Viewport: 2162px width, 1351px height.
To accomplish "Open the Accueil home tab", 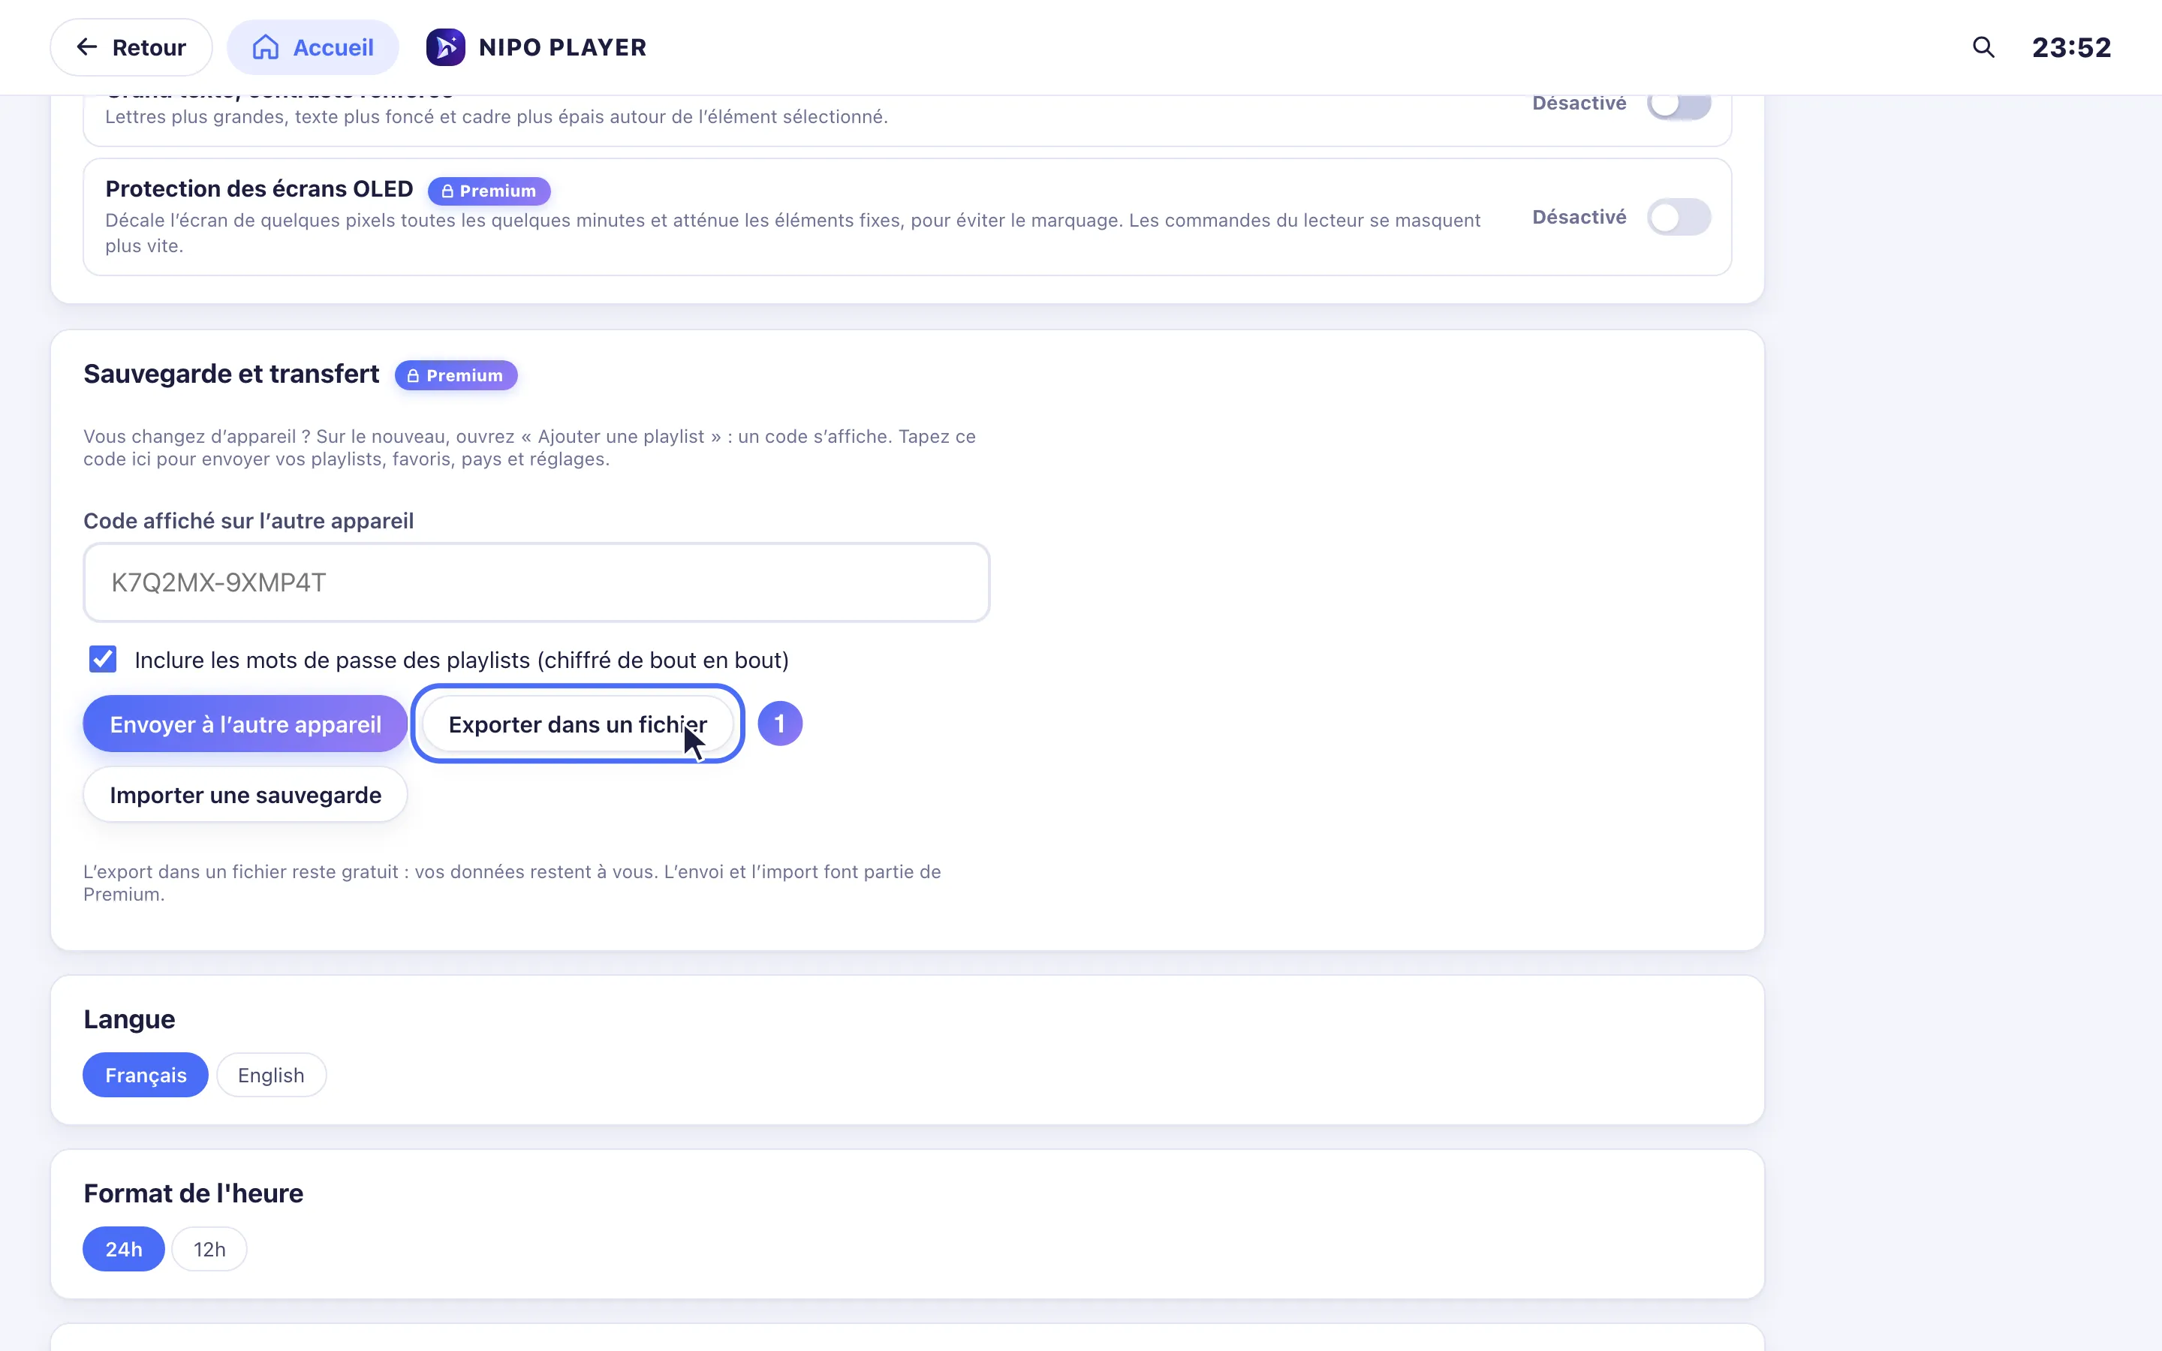I will 313,47.
